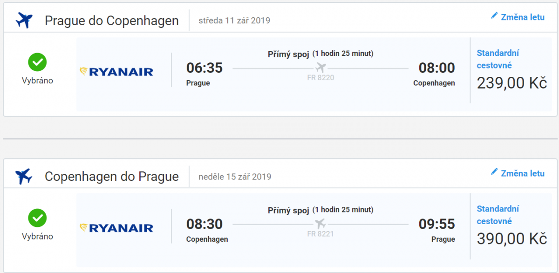Click the pencil icon for the outbound flight

[x=494, y=16]
